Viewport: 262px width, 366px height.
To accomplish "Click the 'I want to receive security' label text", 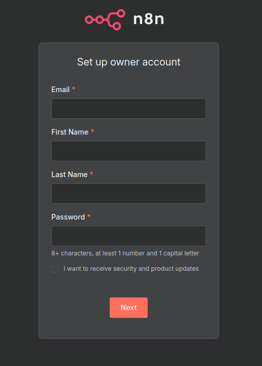I will tap(88, 269).
